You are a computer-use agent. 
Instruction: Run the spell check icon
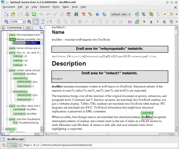pos(84,14)
